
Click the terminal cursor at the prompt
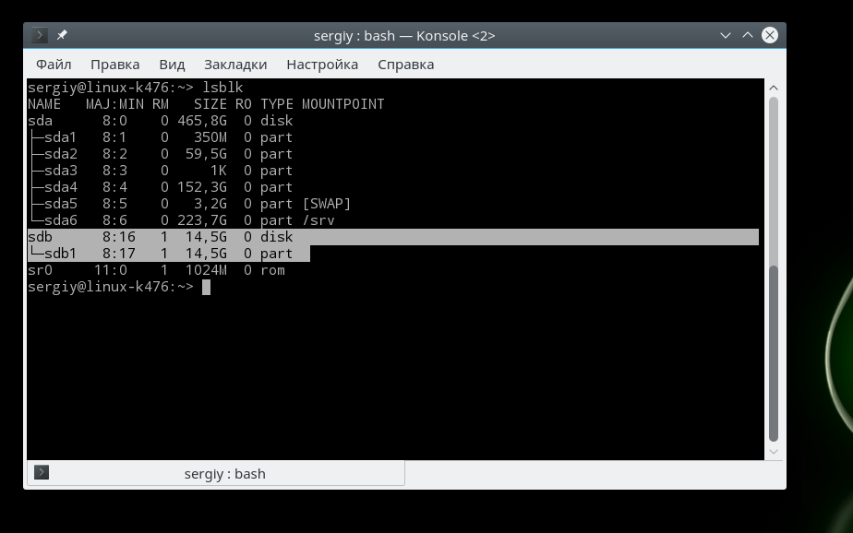pos(206,287)
